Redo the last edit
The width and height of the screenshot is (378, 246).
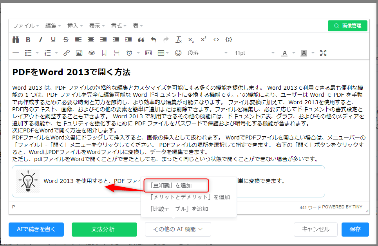pyautogui.click(x=166, y=40)
